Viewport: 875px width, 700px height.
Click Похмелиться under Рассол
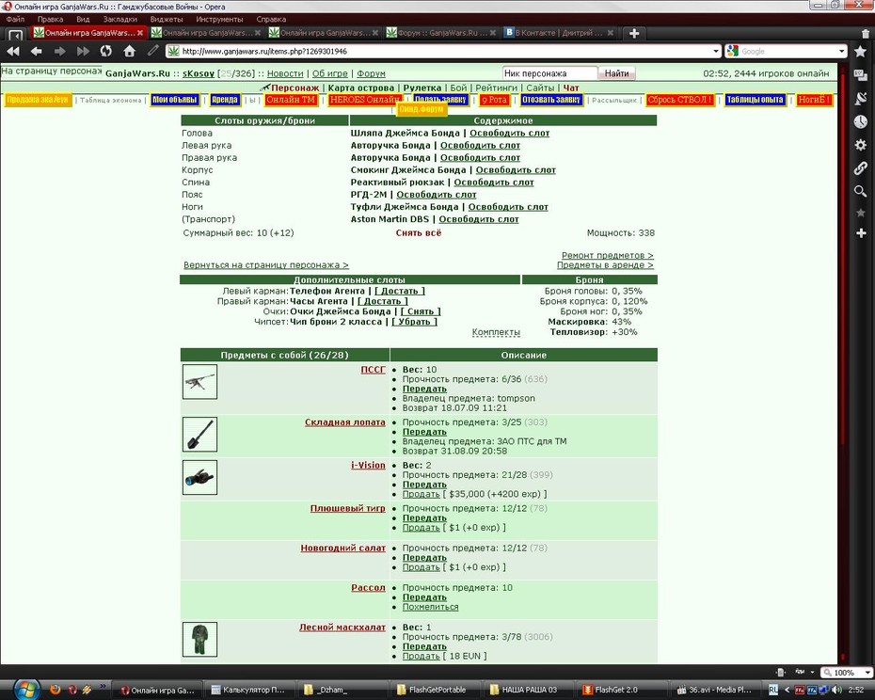430,607
